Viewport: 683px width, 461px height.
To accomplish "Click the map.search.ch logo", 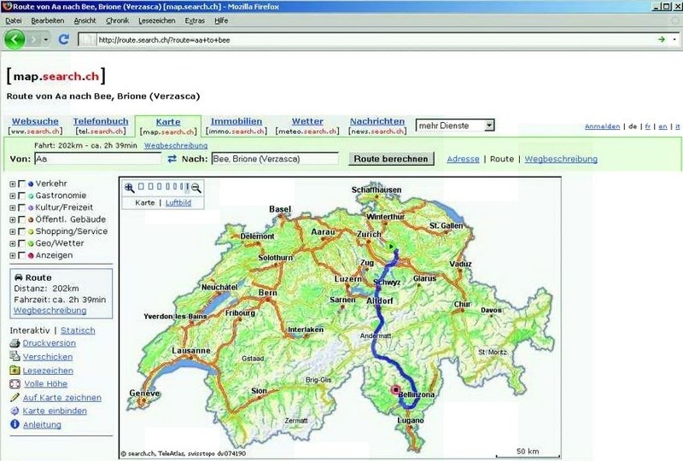I will [55, 76].
